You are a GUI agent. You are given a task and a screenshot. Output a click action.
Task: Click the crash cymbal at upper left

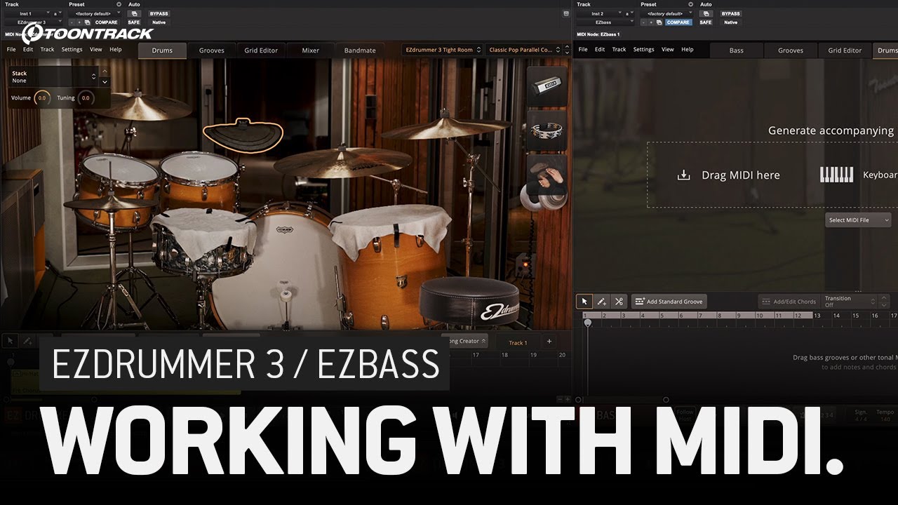point(143,107)
